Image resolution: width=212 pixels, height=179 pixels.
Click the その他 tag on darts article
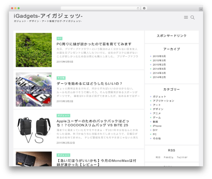(x=61, y=78)
